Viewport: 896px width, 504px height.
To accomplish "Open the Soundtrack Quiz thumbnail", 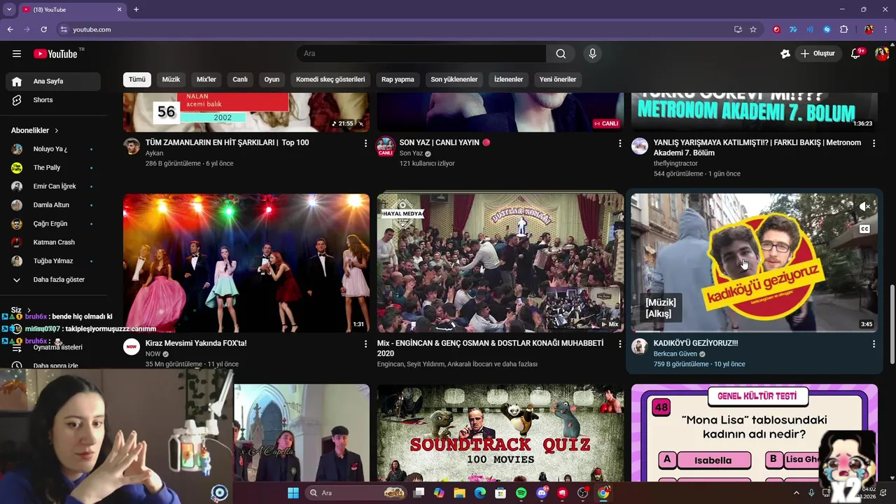I will pos(500,433).
